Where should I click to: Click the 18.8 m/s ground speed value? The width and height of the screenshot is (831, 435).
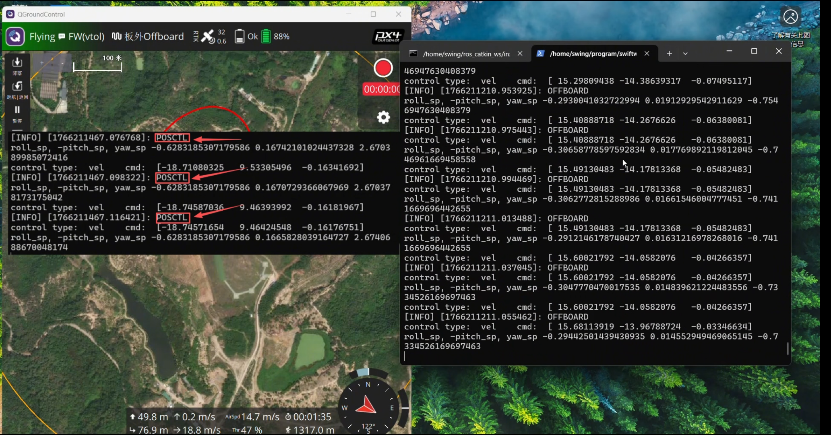(x=201, y=430)
